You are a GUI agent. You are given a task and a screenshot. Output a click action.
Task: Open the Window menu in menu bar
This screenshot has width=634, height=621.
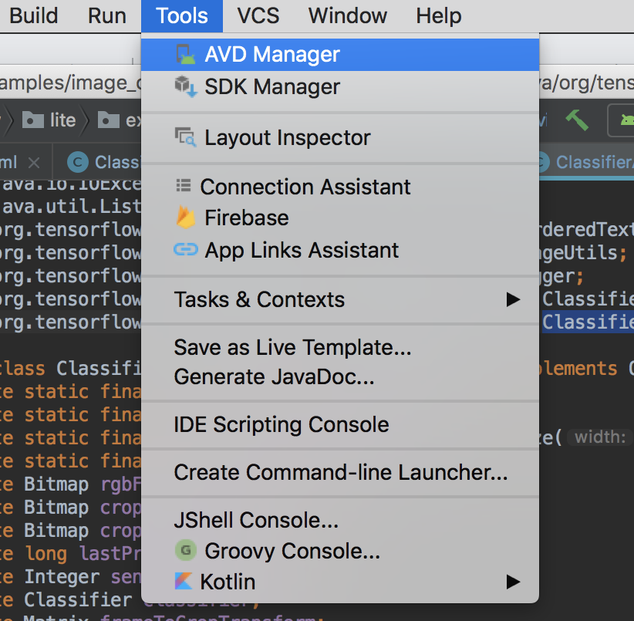(x=348, y=15)
